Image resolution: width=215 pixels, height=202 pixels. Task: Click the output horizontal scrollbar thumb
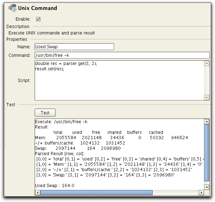(96, 192)
